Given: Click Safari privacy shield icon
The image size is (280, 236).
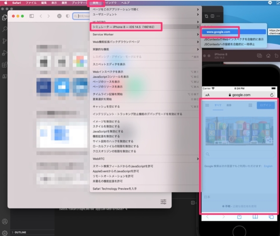Looking at the screenshot, I should pyautogui.click(x=67, y=16).
